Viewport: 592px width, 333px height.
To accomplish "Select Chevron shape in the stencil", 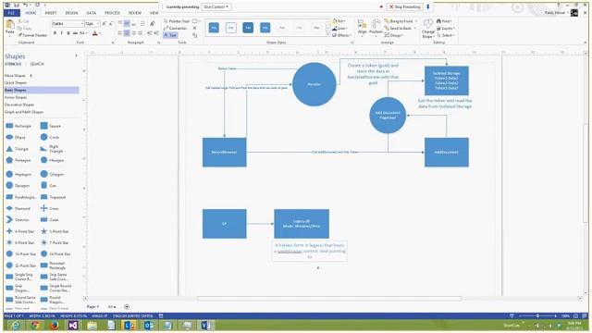I will 18,220.
